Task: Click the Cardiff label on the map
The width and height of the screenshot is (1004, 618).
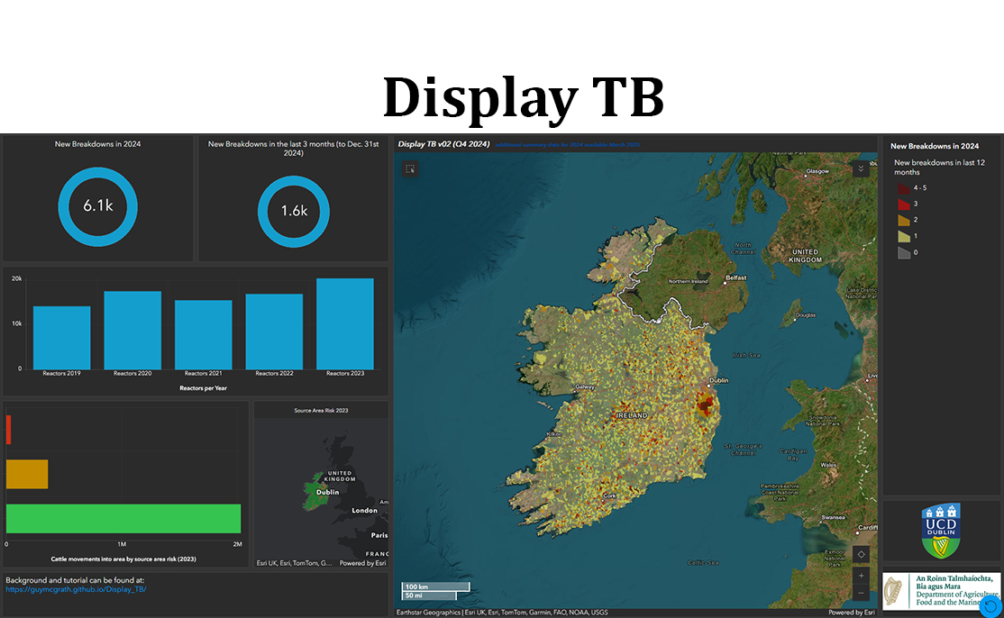Action: [868, 528]
